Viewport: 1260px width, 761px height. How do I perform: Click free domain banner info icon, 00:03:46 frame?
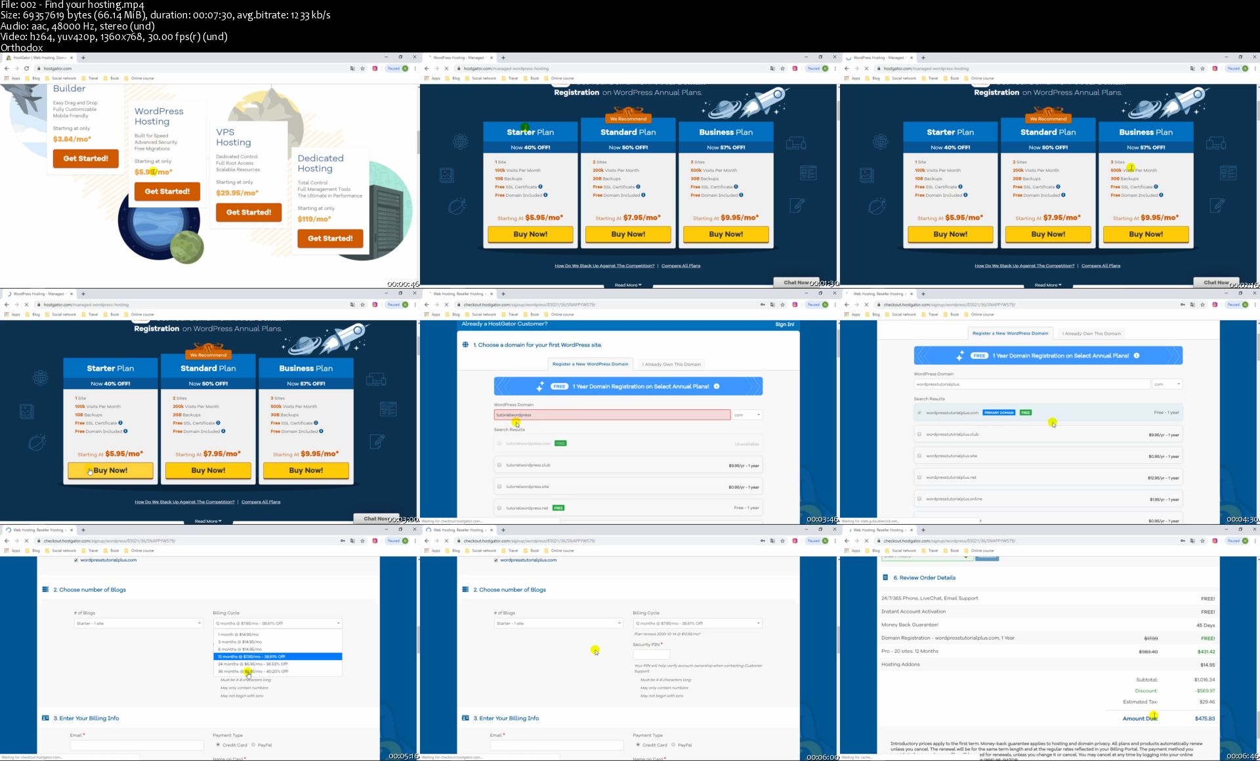717,386
